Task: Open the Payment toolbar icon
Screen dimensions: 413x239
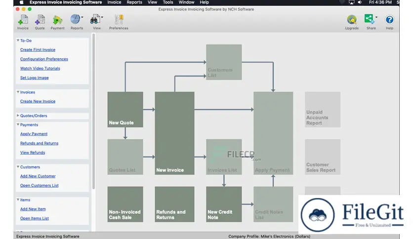Action: [57, 20]
